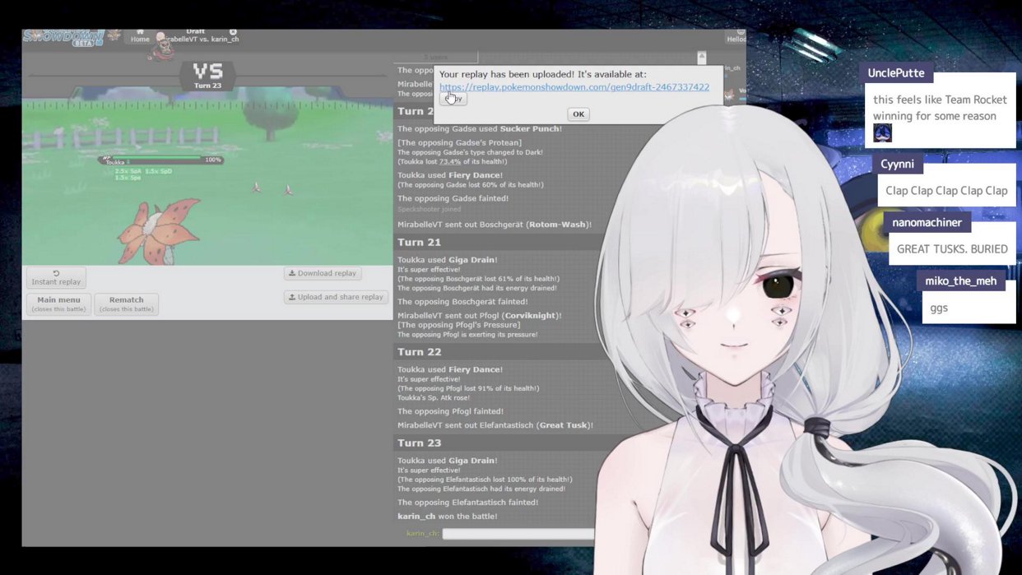Select the Draft MirabelleVT vs. karin_ch tab

(x=197, y=36)
